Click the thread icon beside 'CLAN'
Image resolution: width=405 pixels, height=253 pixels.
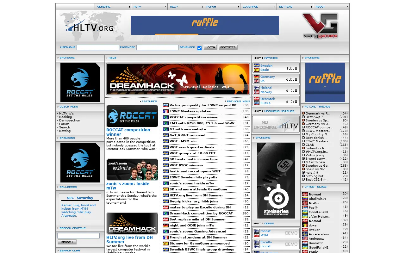point(303,145)
